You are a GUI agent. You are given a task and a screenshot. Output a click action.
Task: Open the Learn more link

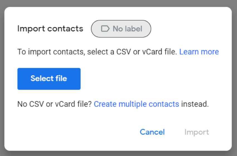(x=199, y=52)
